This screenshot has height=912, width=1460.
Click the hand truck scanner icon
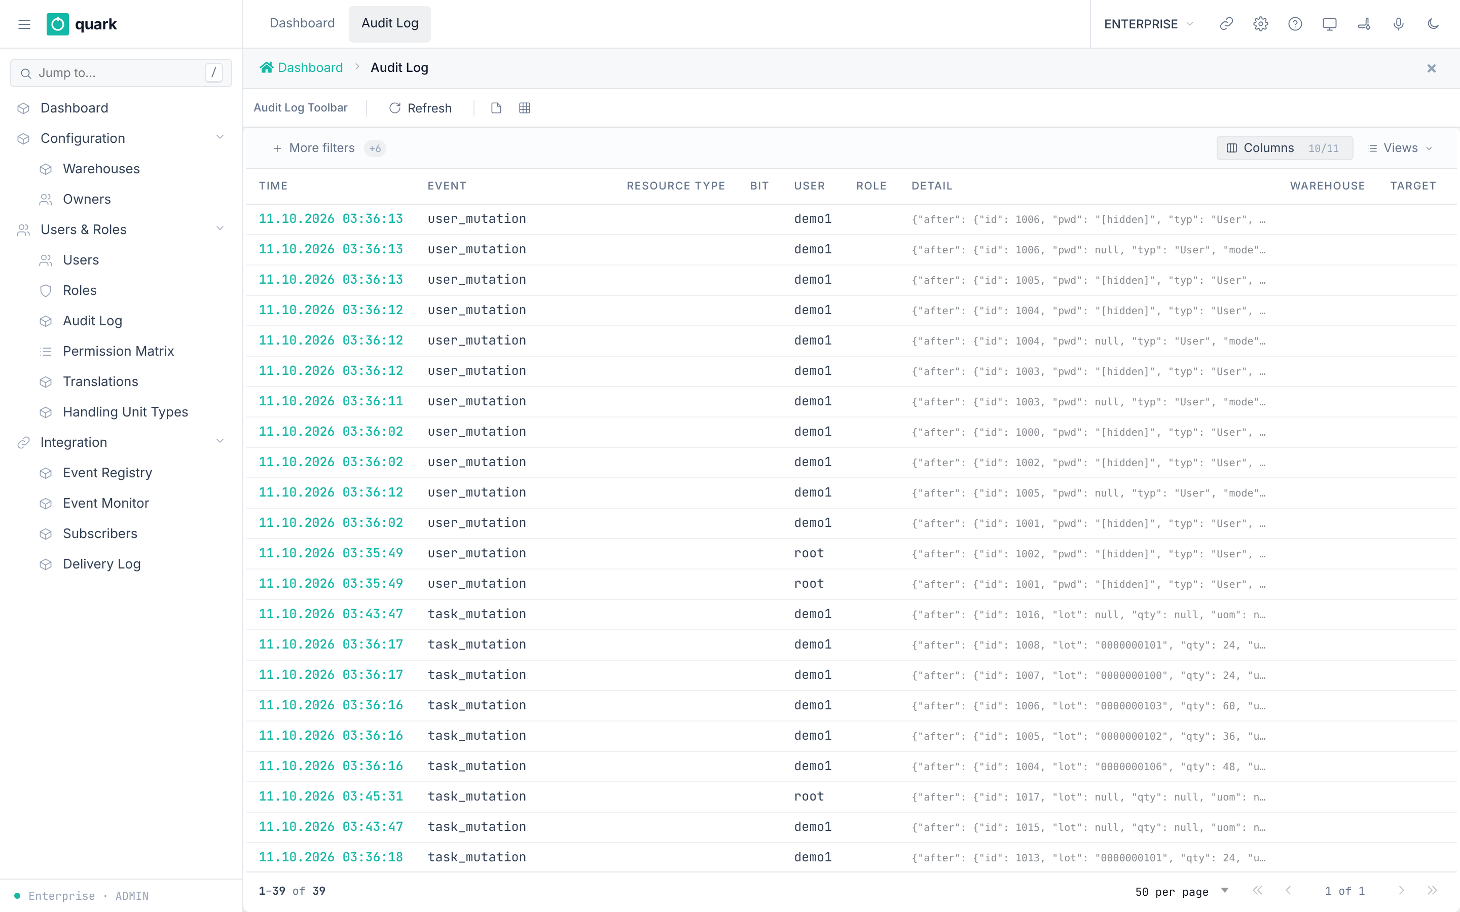1364,24
